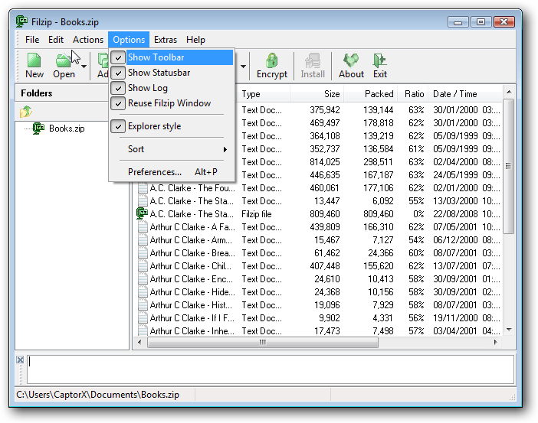Viewport: 538px width, 423px height.
Task: Click inside the log text area
Action: click(271, 369)
